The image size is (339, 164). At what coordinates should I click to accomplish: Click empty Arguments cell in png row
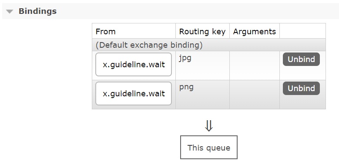255,95
